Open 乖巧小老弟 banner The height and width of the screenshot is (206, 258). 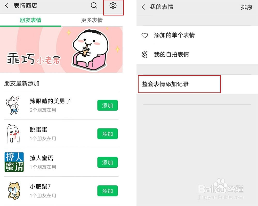click(61, 50)
